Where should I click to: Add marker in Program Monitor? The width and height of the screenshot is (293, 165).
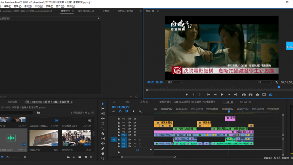(187, 94)
